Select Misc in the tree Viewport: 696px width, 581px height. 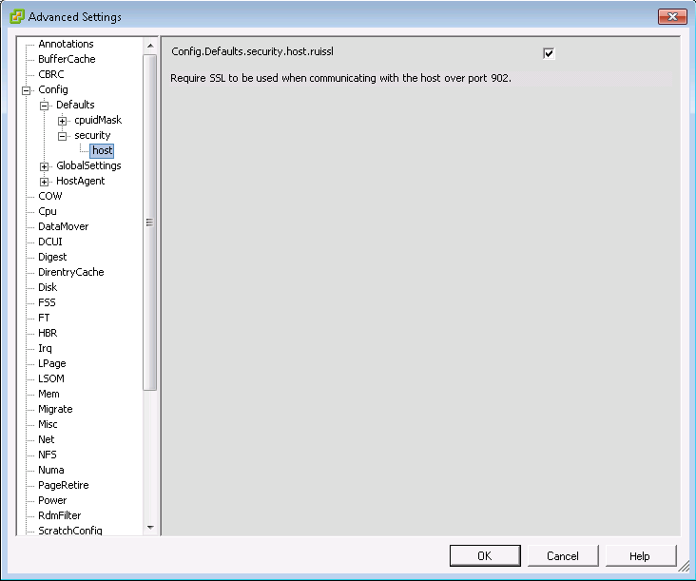(x=48, y=424)
